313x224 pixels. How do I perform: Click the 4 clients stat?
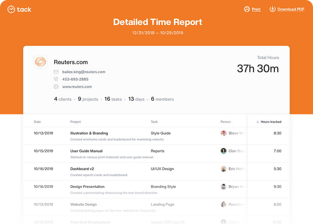point(63,99)
